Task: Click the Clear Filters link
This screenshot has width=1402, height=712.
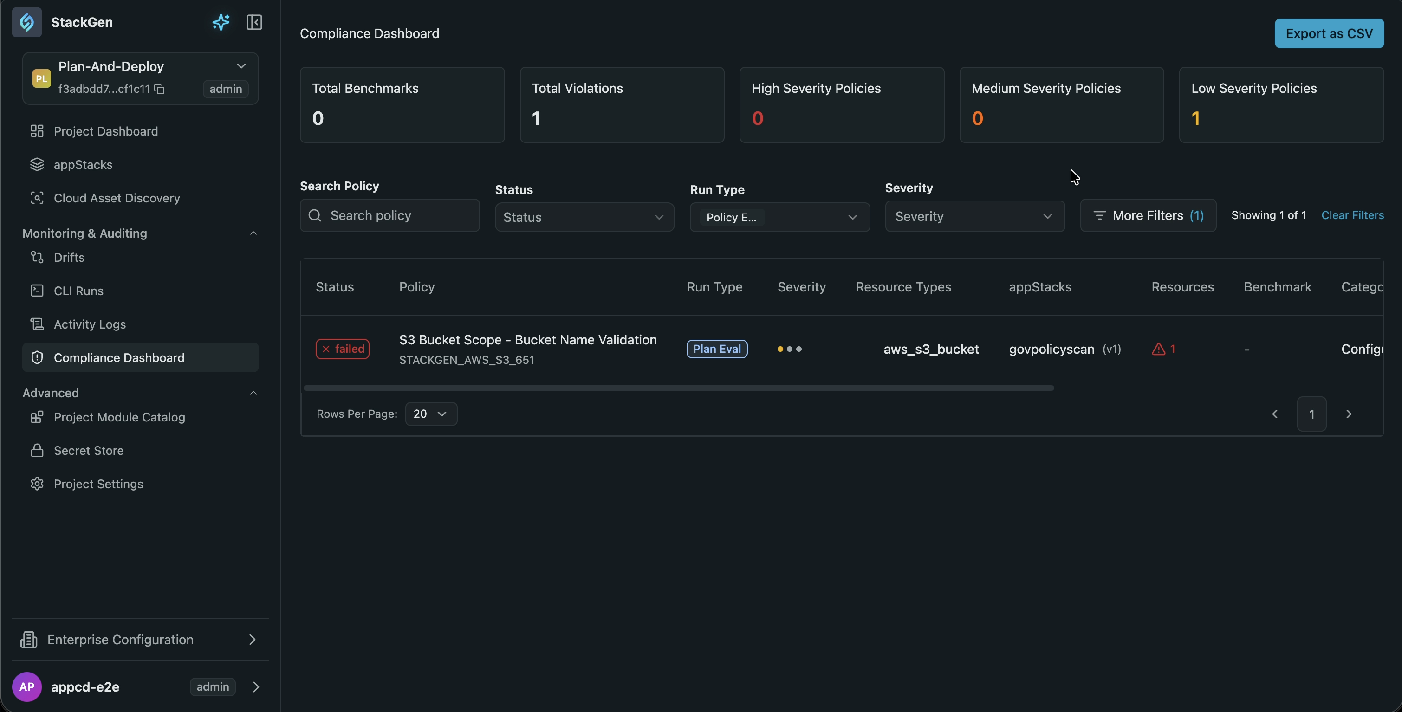Action: 1352,215
